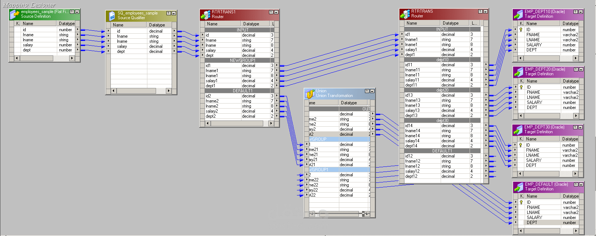The height and width of the screenshot is (236, 596).
Task: Iconize the Union Transformation box
Action: [x=372, y=91]
